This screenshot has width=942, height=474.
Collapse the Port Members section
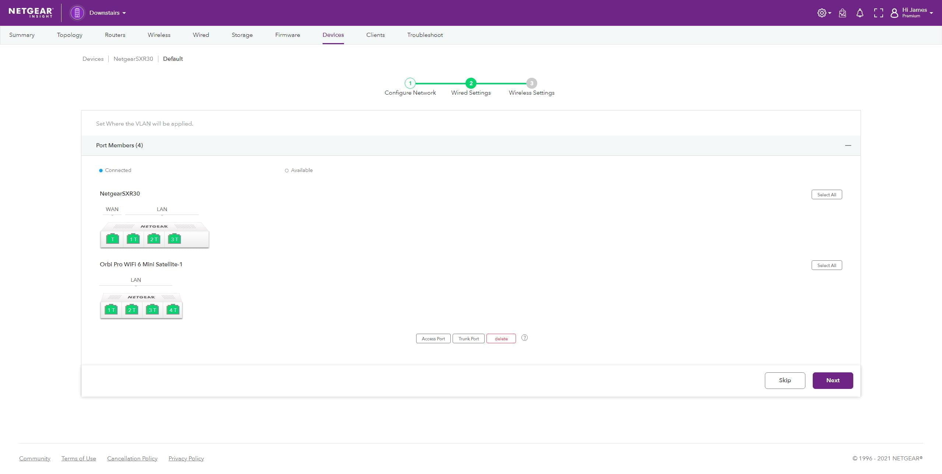click(x=848, y=145)
